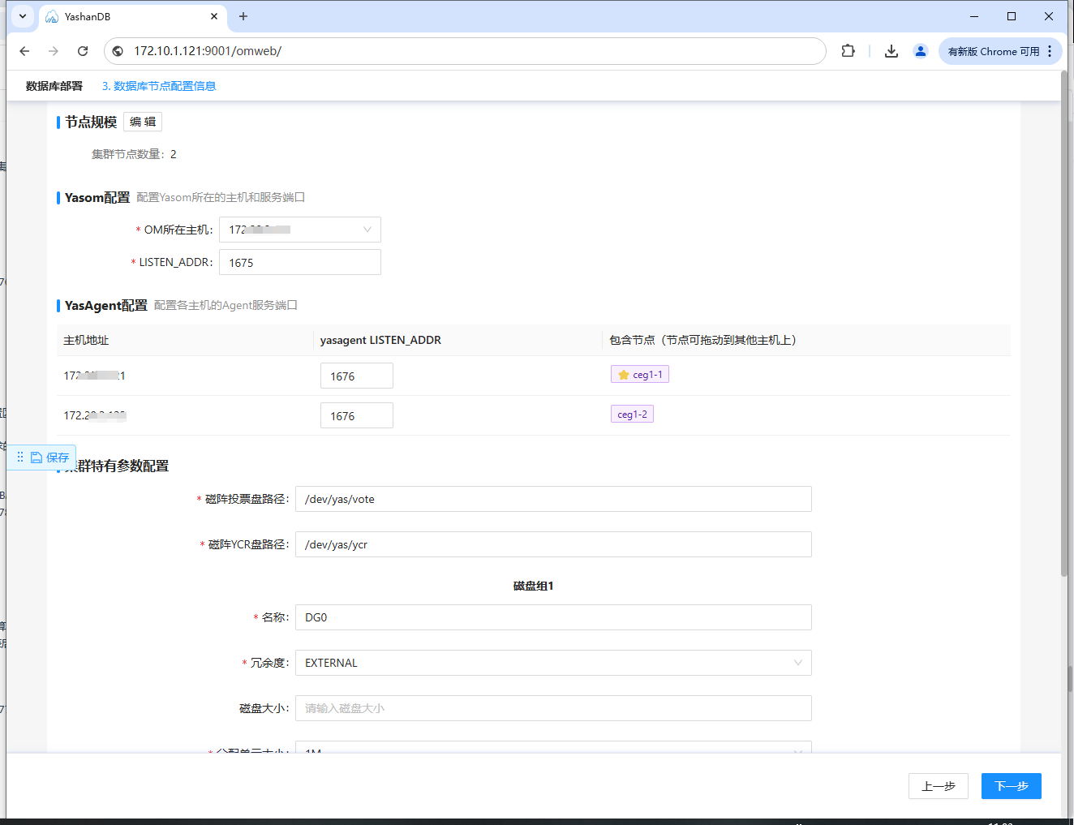
Task: Edit yasagent port for ceg1-1 host
Action: point(357,376)
